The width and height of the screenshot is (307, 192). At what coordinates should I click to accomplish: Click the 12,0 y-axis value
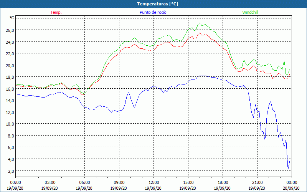pos(10,112)
